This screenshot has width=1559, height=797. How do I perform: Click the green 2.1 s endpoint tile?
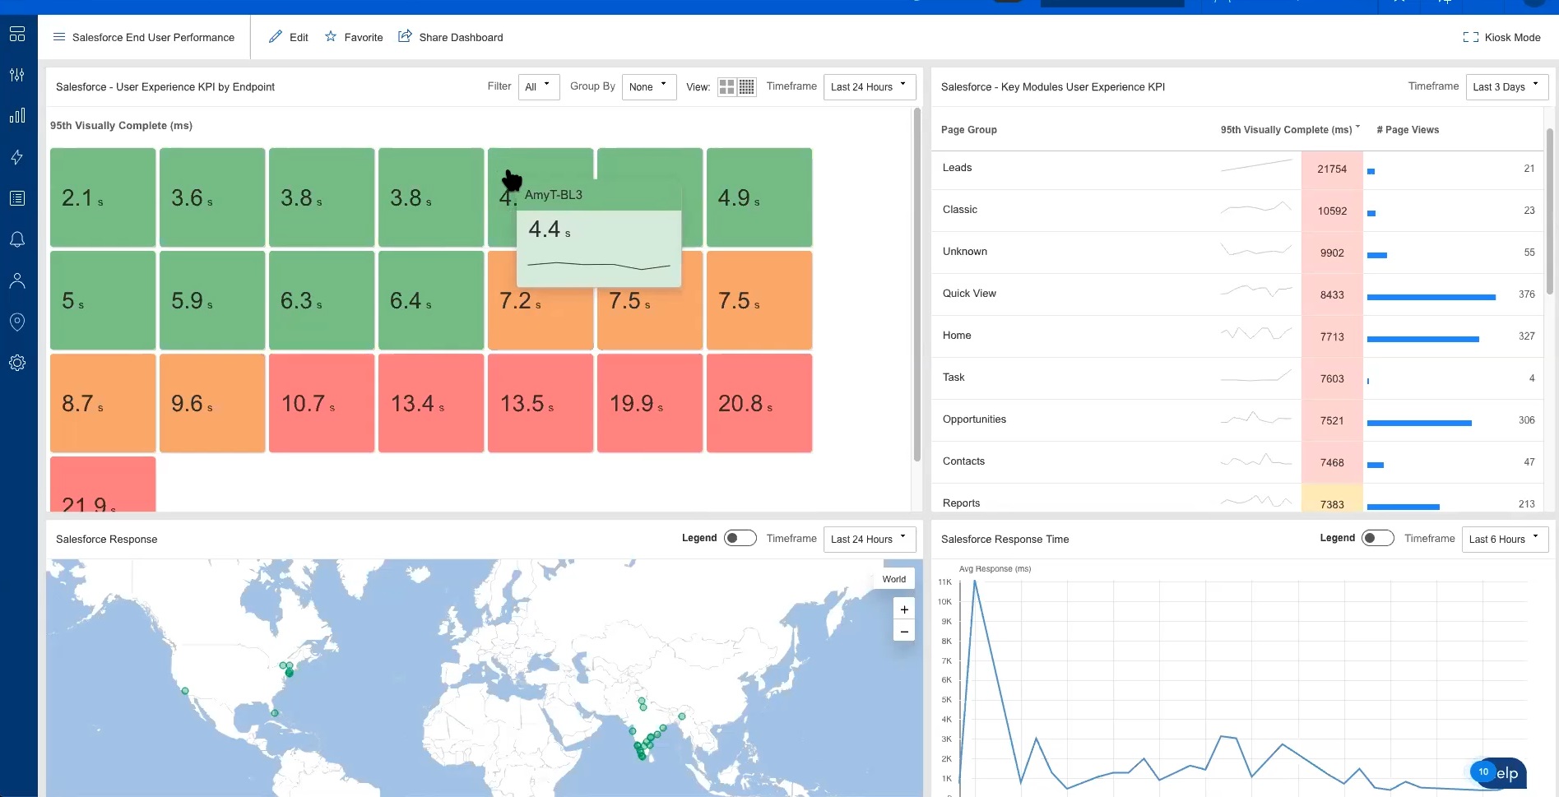(103, 197)
